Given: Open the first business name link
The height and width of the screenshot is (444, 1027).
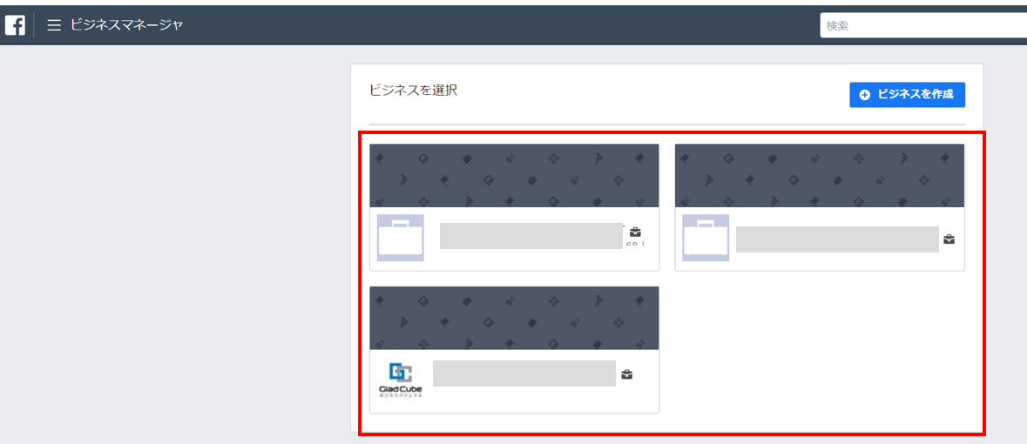Looking at the screenshot, I should coord(531,236).
